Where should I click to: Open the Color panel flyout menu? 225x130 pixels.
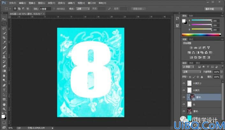pyautogui.click(x=222, y=16)
